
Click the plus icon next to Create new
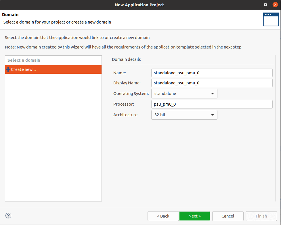pos(8,69)
